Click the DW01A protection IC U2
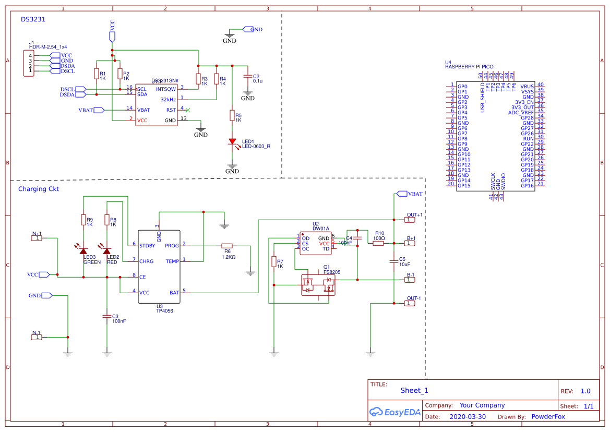Image resolution: width=610 pixels, height=432 pixels. 316,243
